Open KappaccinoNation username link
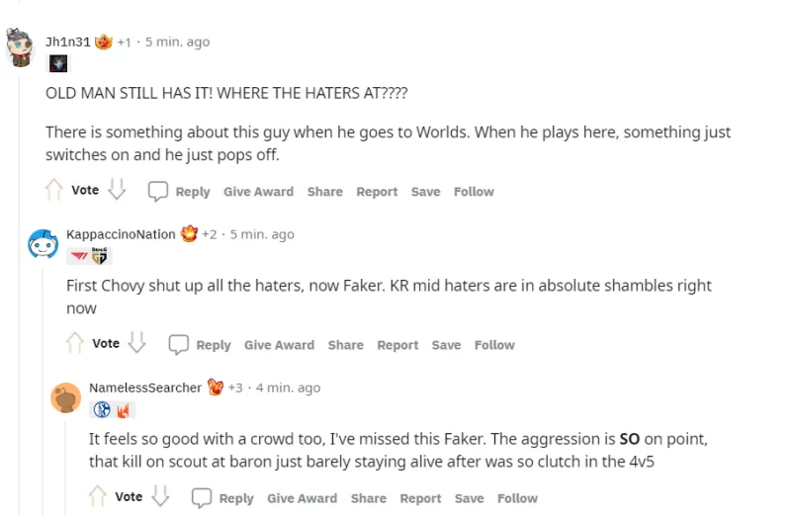The height and width of the screenshot is (515, 791). tap(121, 234)
